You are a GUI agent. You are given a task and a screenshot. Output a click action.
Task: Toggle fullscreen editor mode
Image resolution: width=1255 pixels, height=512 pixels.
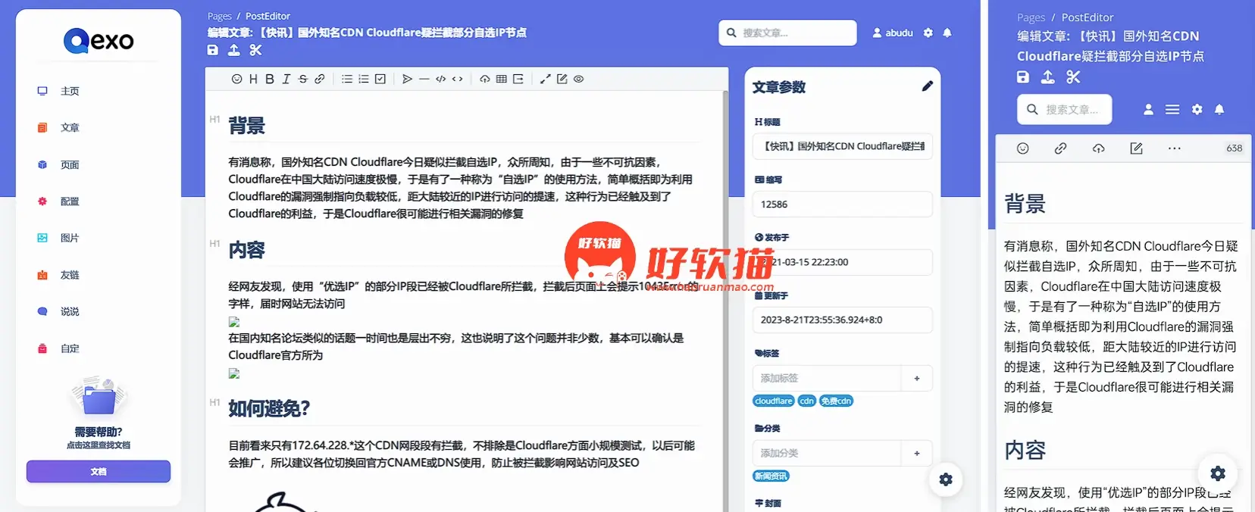point(546,79)
